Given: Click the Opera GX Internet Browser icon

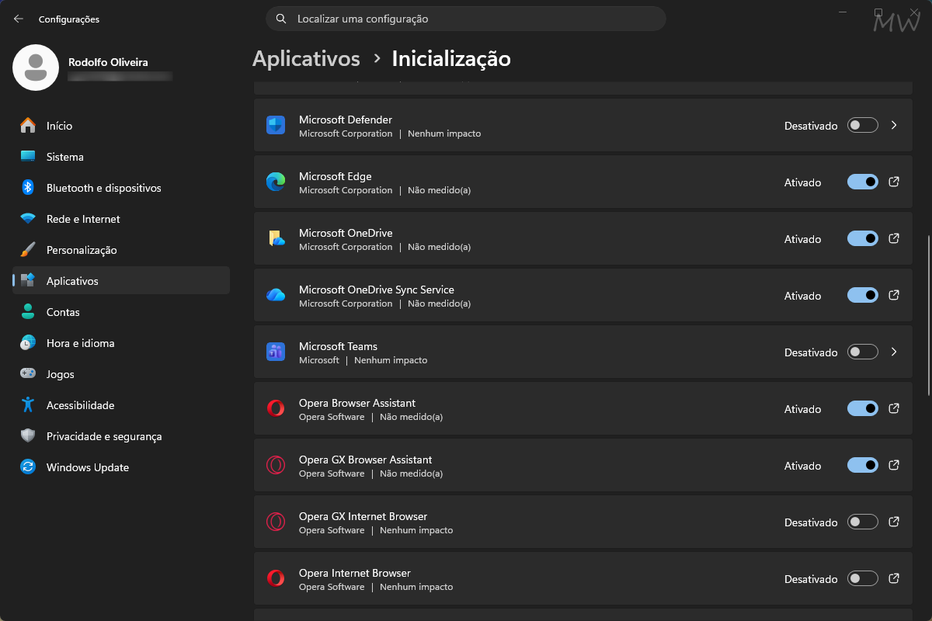Looking at the screenshot, I should [276, 522].
